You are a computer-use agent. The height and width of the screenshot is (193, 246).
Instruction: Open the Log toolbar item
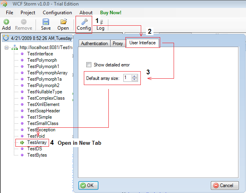(100, 25)
